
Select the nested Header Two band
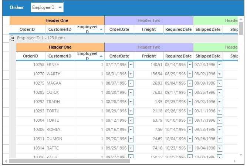click(149, 47)
